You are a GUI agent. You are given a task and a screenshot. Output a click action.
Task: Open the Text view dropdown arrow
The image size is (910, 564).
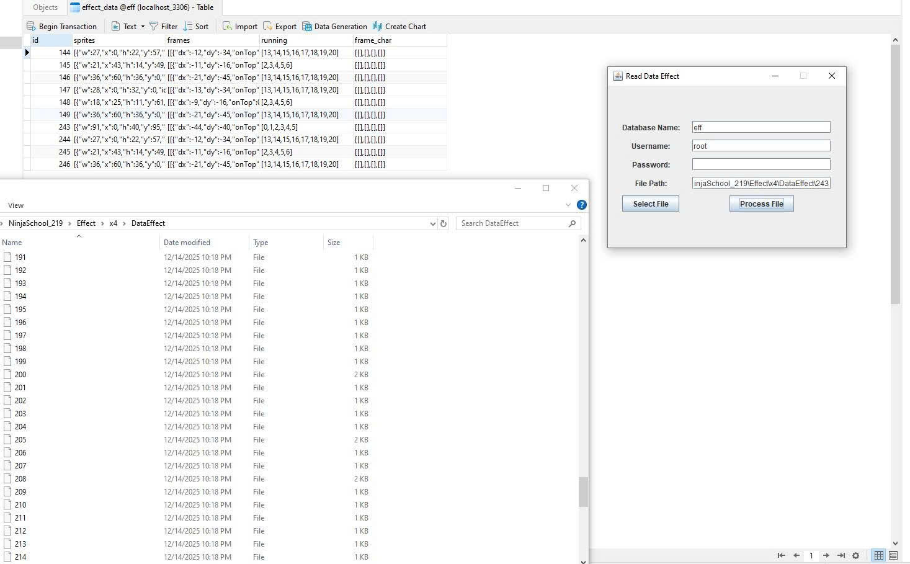pos(142,26)
